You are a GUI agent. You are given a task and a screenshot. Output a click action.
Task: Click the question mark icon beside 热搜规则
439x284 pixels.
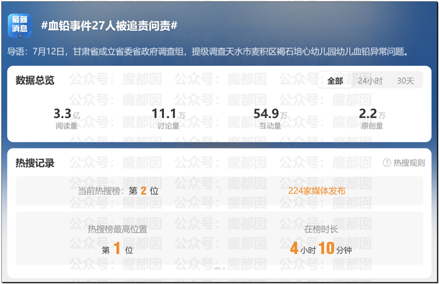(x=387, y=163)
